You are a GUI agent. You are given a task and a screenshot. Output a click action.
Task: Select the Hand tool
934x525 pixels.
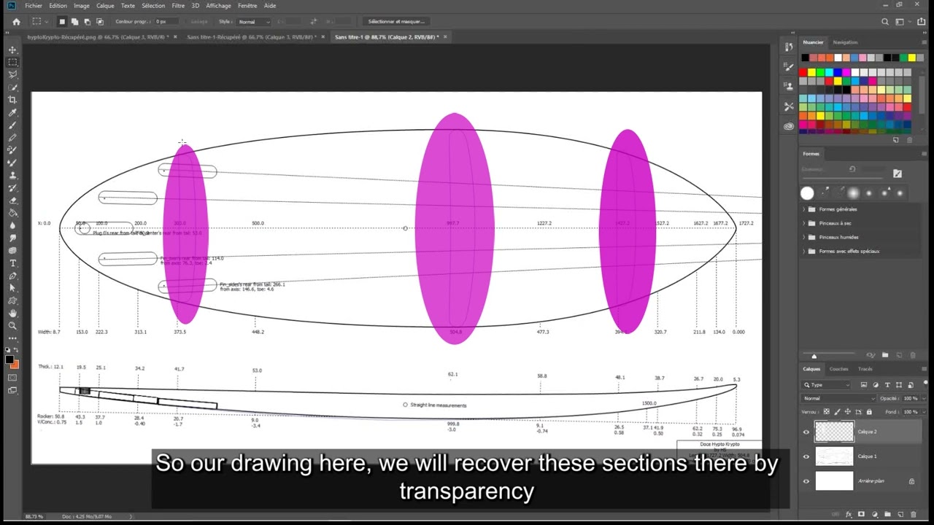point(12,313)
